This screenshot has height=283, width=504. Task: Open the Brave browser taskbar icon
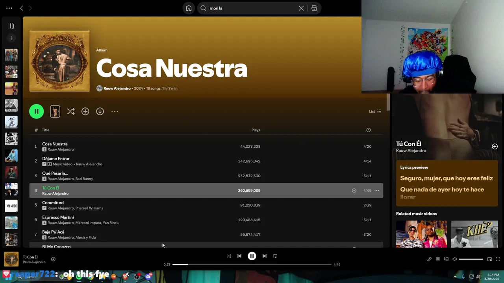pyautogui.click(x=126, y=277)
